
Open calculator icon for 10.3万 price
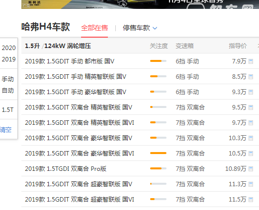coord(251,138)
